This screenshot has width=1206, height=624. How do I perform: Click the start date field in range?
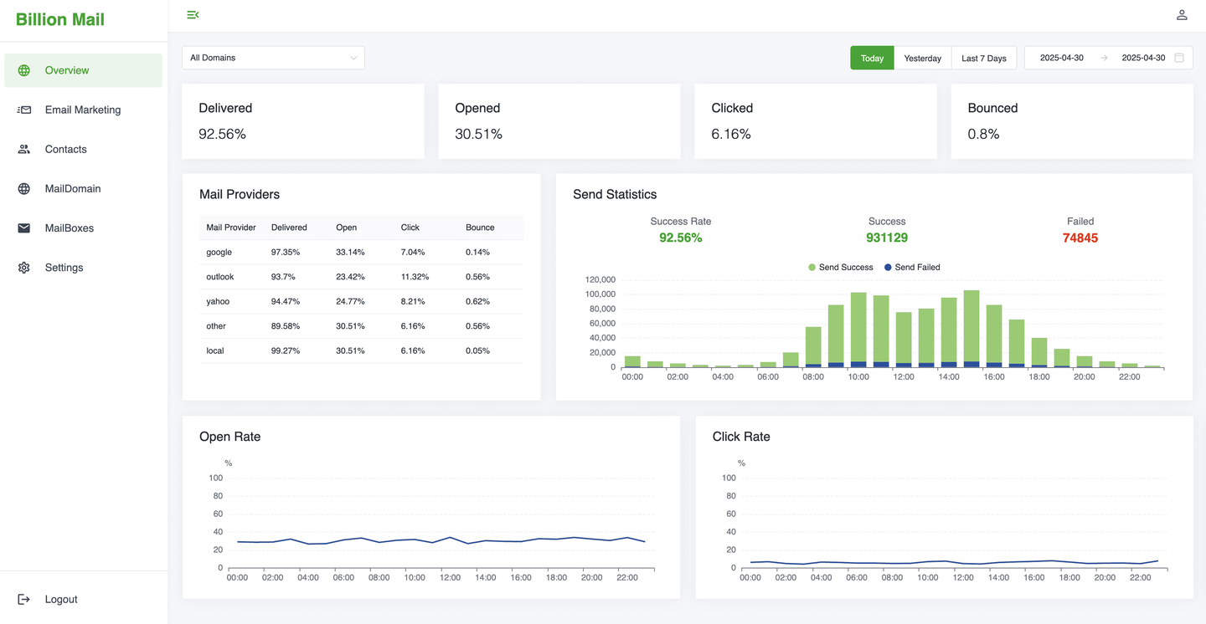tap(1061, 58)
